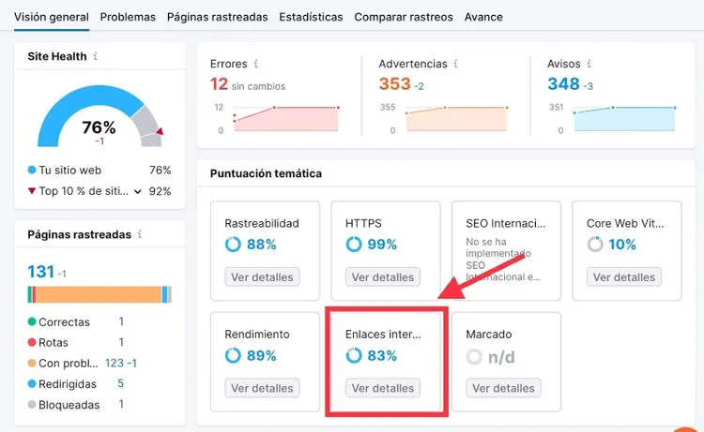Click the Errores trend chart

tap(286, 119)
